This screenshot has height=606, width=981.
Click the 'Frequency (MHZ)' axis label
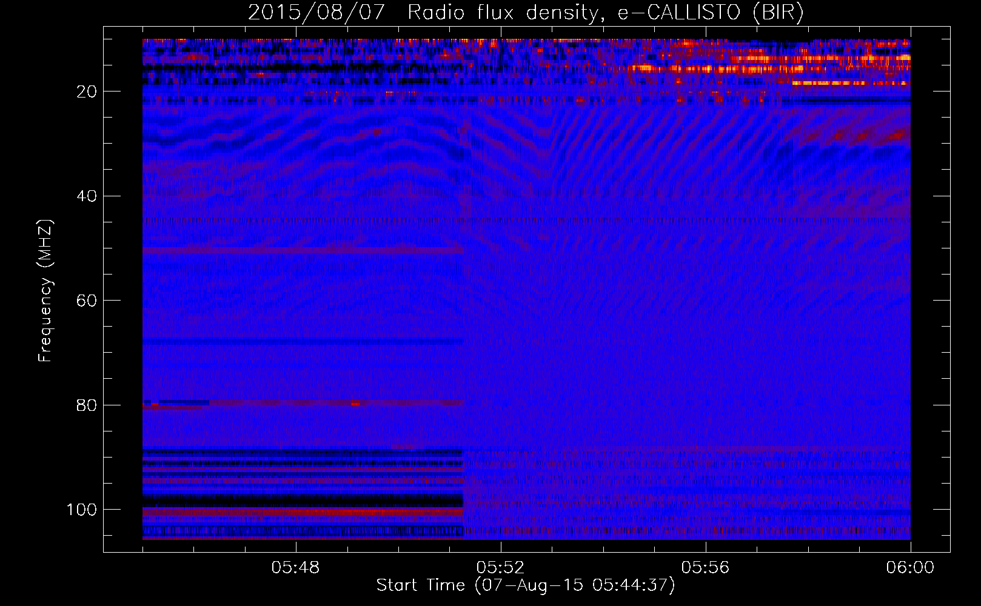pyautogui.click(x=45, y=291)
